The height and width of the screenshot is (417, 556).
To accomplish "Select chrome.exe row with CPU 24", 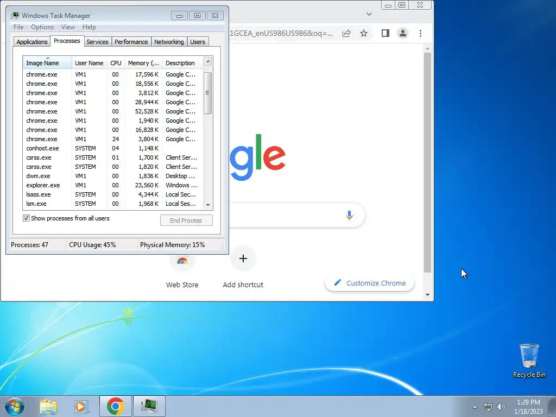I will 113,139.
